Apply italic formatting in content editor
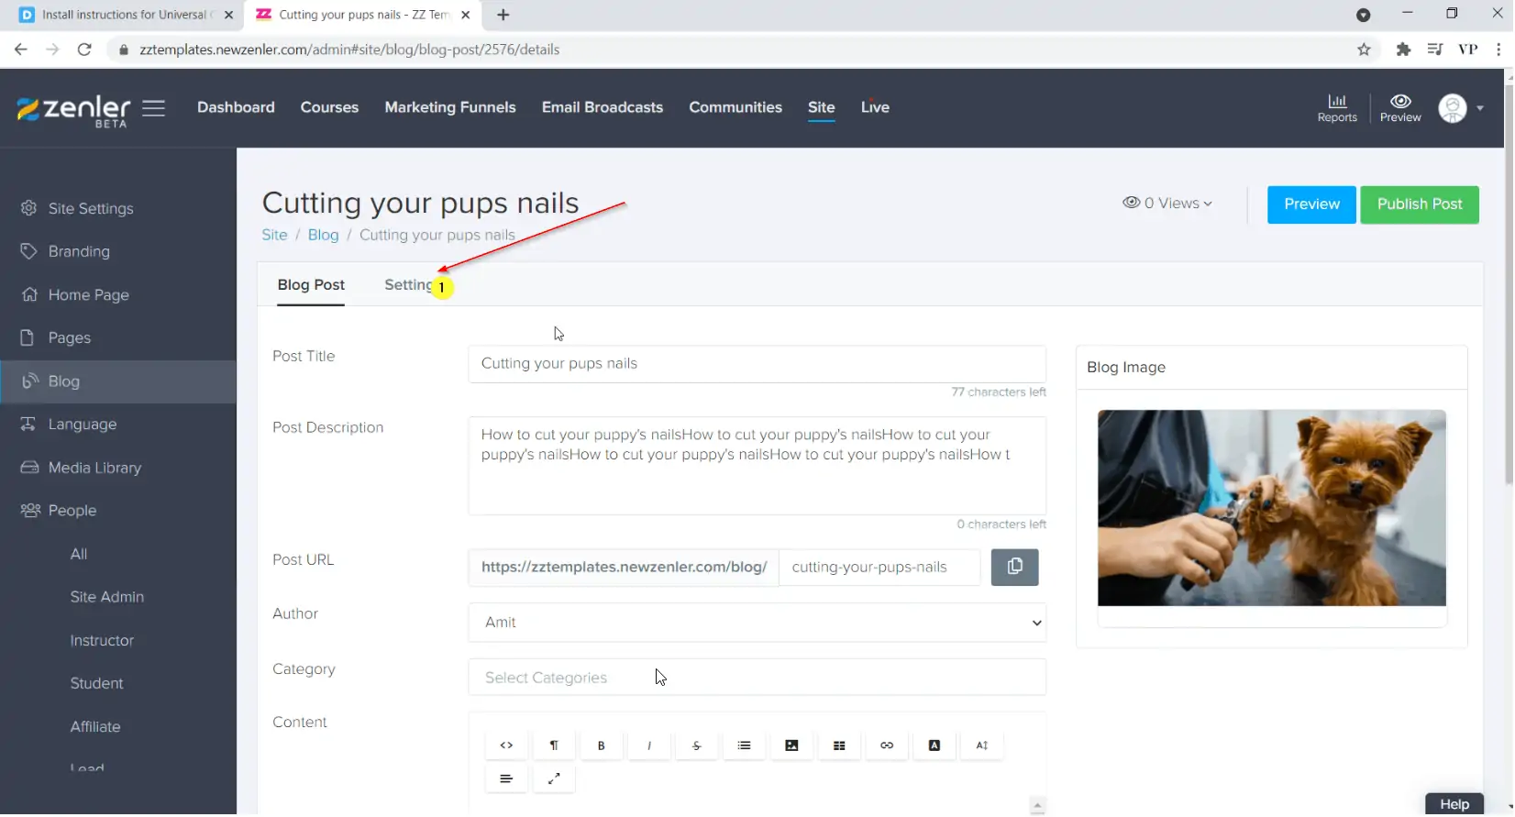The width and height of the screenshot is (1515, 817). coord(649,745)
